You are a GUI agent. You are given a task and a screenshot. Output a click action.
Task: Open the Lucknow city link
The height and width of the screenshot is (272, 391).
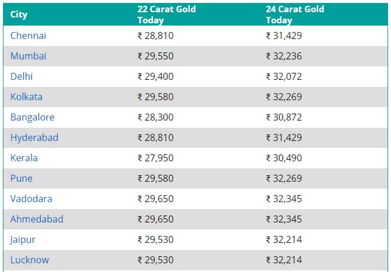click(x=30, y=260)
